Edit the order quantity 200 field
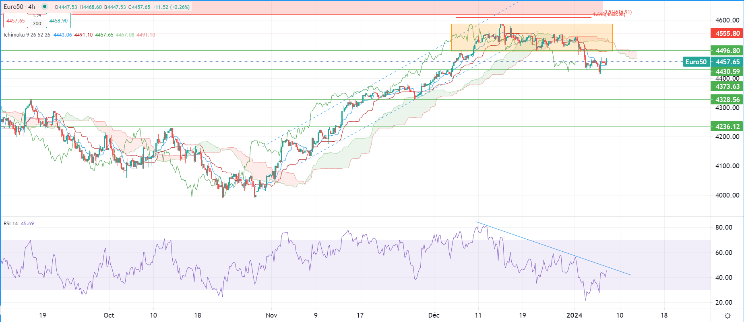This screenshot has width=744, height=322. pyautogui.click(x=37, y=24)
